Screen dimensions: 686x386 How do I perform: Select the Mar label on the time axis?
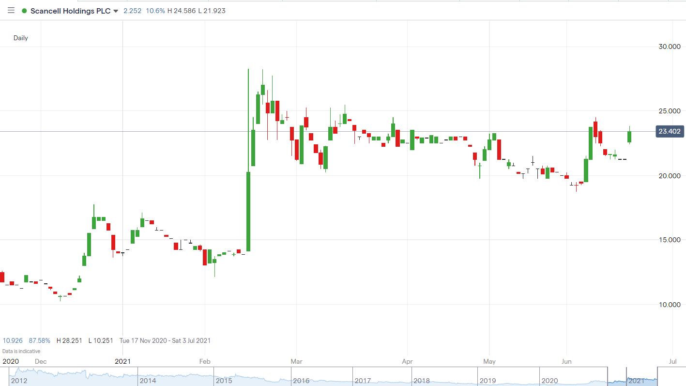click(x=296, y=361)
